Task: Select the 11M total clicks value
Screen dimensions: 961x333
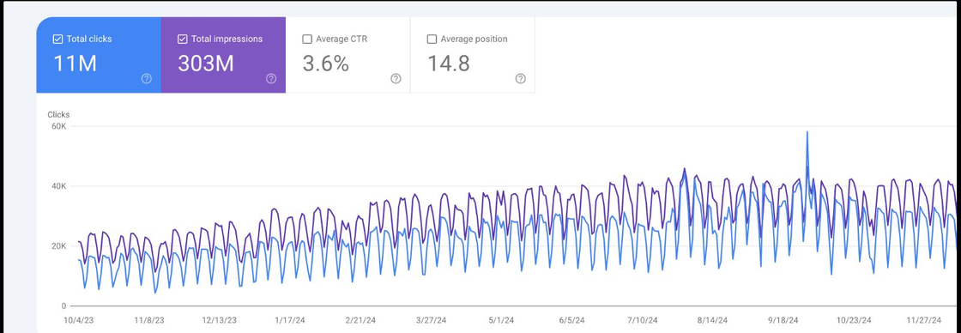Action: coord(75,64)
